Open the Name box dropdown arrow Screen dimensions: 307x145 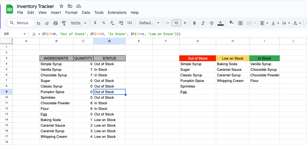point(25,34)
